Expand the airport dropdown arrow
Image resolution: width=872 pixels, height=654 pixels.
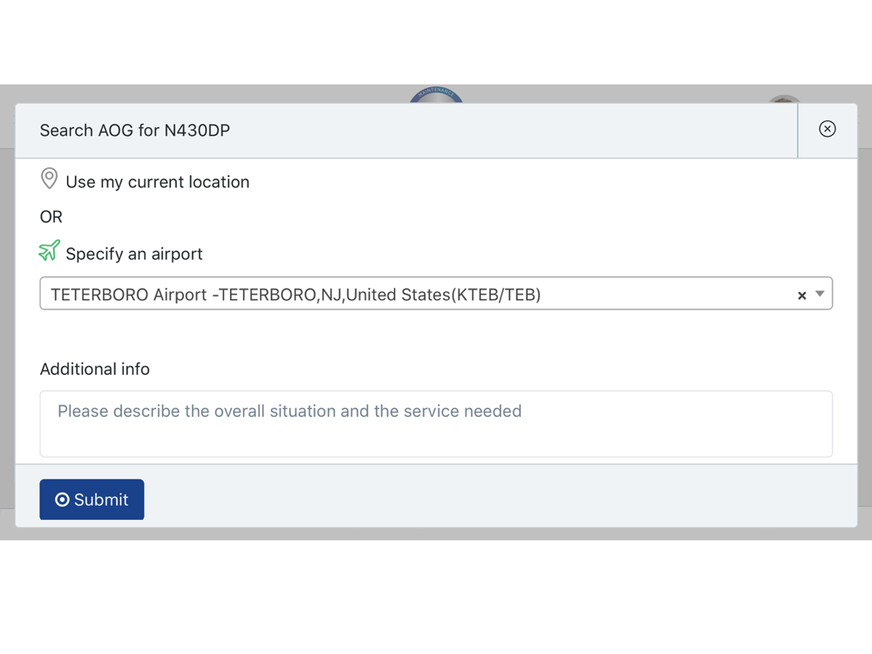[820, 294]
